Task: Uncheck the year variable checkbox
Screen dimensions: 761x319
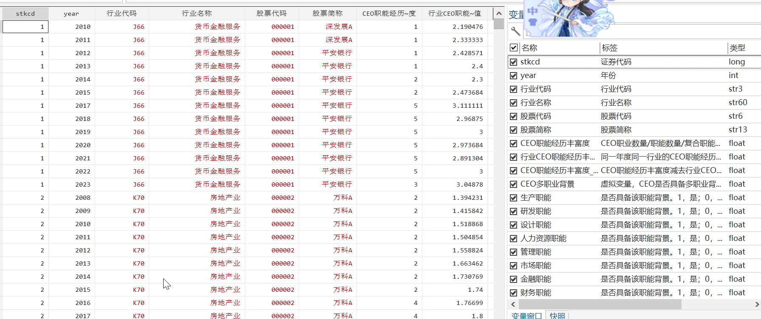Action: pos(514,76)
